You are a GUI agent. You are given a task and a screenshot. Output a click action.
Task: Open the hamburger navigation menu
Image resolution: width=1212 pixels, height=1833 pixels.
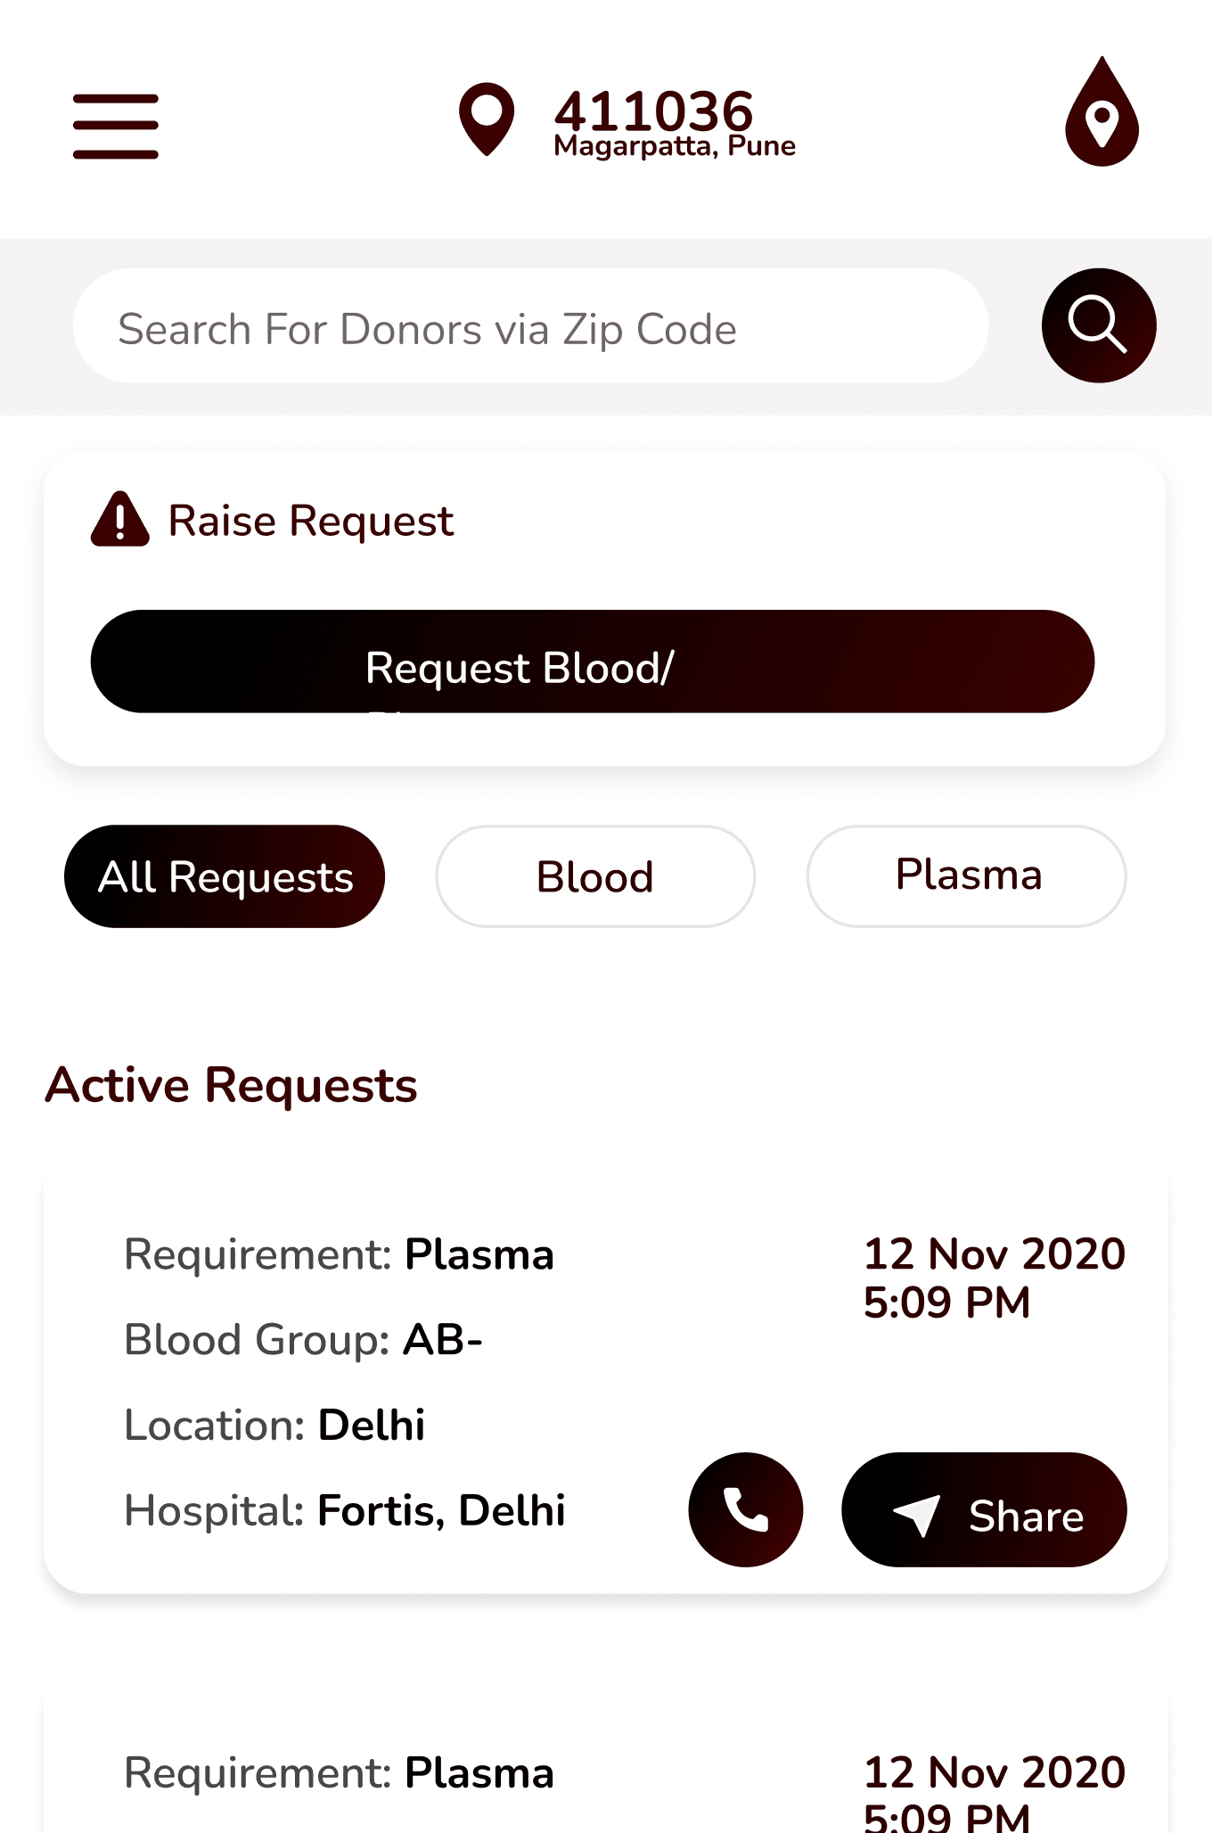coord(116,127)
